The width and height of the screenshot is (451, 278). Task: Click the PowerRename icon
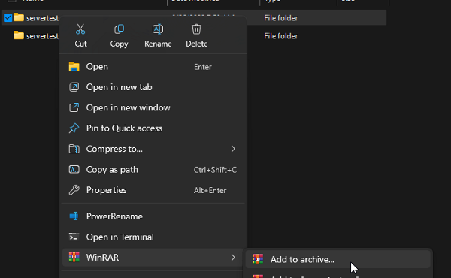click(x=74, y=216)
